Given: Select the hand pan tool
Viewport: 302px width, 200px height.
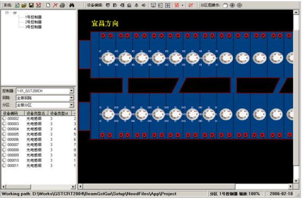Looking at the screenshot, I should tap(225, 6).
